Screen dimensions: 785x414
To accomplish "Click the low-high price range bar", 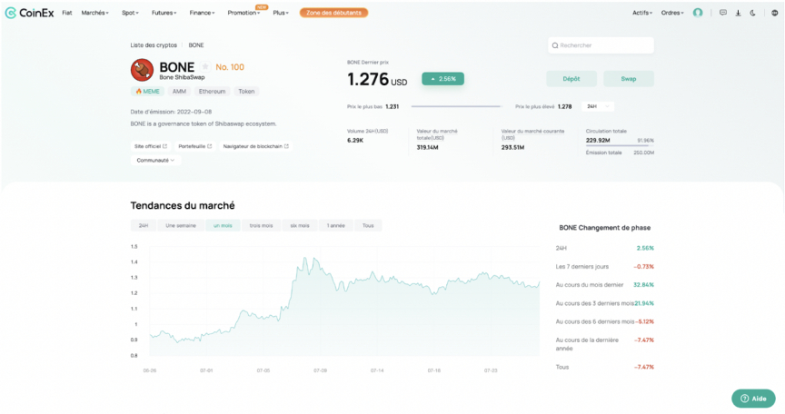I will click(x=456, y=106).
